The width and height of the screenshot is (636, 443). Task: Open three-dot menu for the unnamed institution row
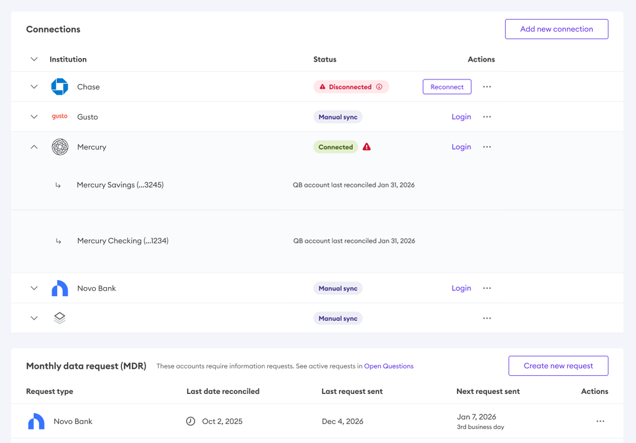487,318
